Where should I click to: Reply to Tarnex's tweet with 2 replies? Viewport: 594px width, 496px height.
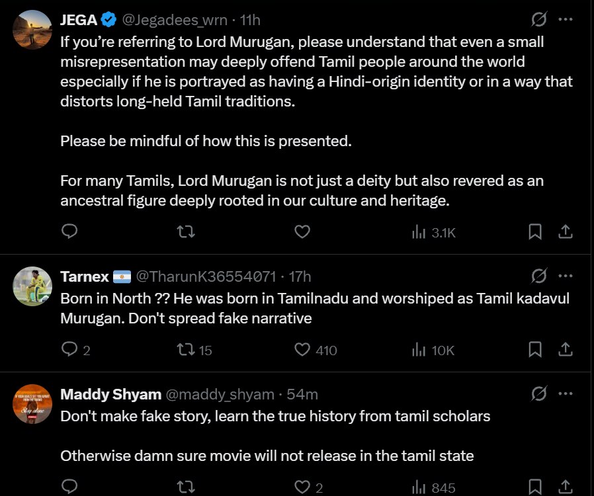76,350
